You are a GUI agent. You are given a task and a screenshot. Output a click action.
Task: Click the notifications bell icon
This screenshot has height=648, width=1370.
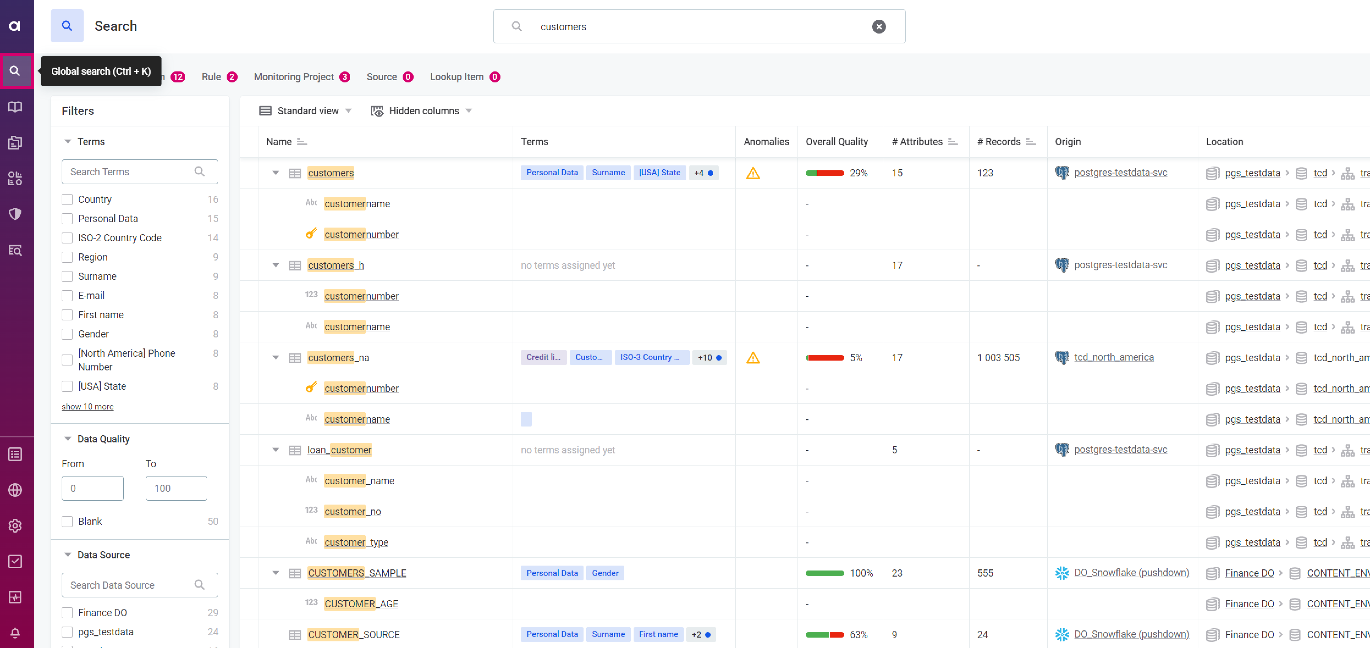click(x=15, y=632)
